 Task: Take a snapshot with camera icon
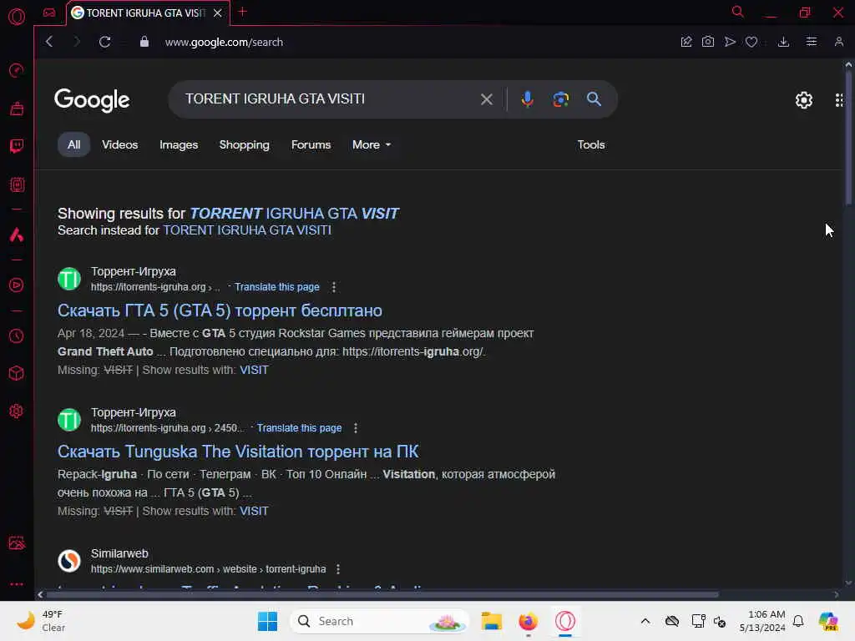coord(708,42)
